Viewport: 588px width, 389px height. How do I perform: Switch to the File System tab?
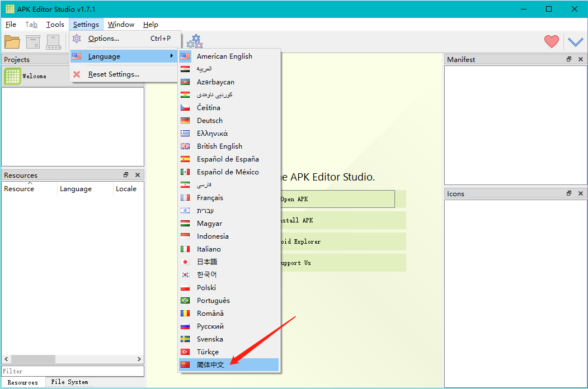click(x=70, y=382)
